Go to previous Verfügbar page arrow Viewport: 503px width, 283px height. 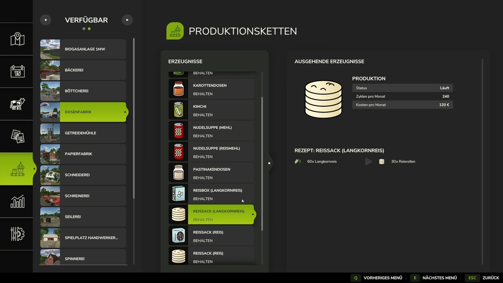45,20
